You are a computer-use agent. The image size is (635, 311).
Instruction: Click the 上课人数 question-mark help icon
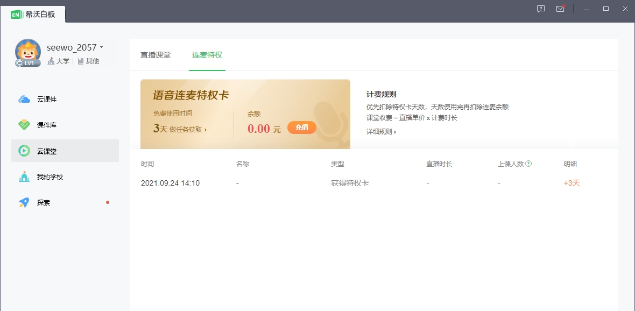point(528,164)
